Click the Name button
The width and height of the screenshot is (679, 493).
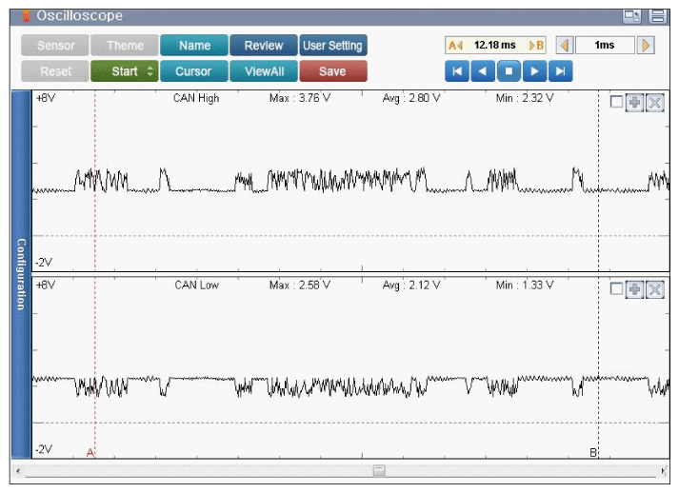(194, 46)
